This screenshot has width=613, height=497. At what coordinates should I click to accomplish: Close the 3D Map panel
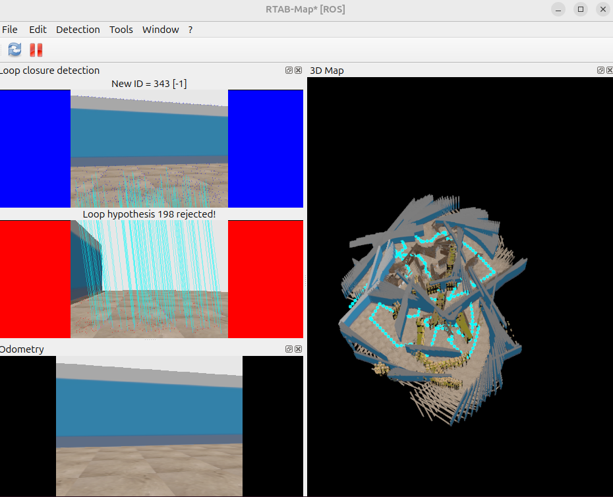click(609, 71)
